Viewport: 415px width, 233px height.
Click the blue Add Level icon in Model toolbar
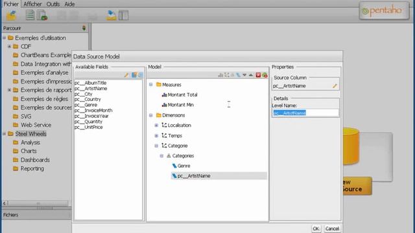238,75
